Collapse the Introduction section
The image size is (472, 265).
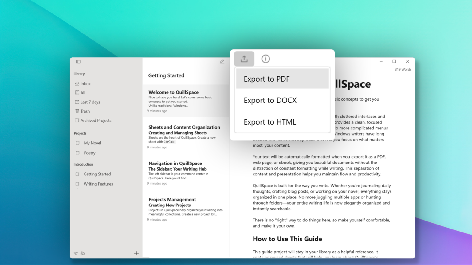tap(83, 164)
